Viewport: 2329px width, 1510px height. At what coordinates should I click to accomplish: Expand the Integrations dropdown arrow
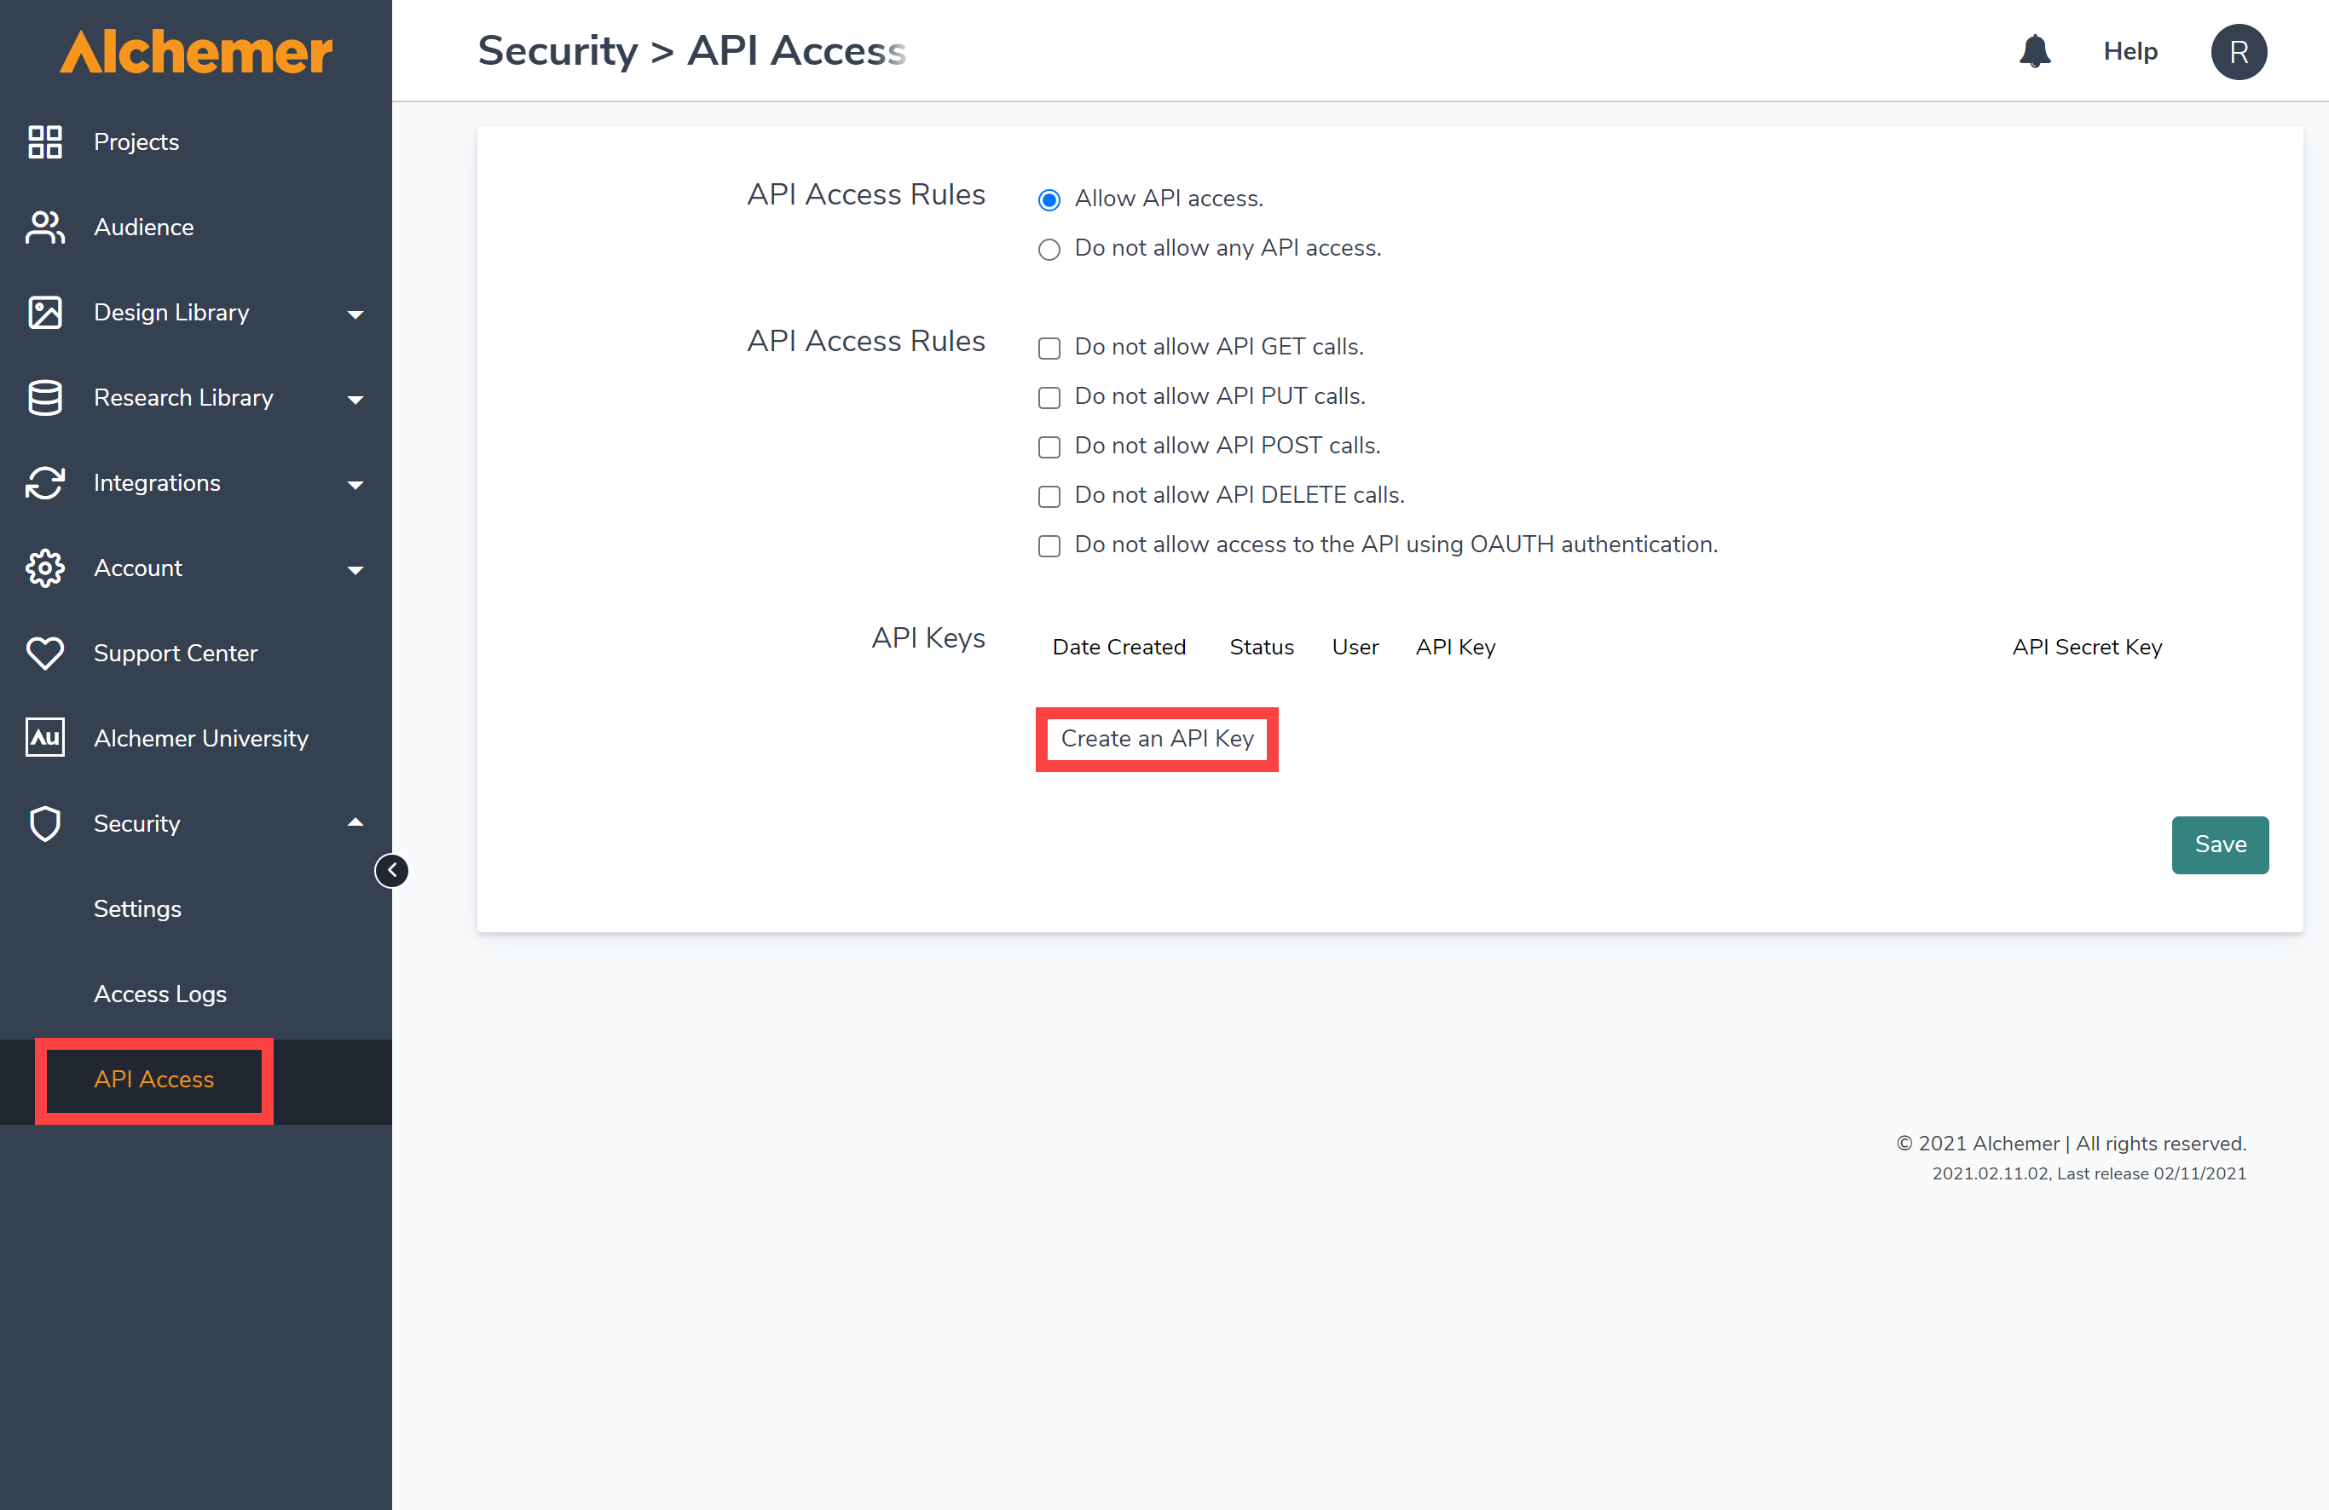[x=355, y=484]
